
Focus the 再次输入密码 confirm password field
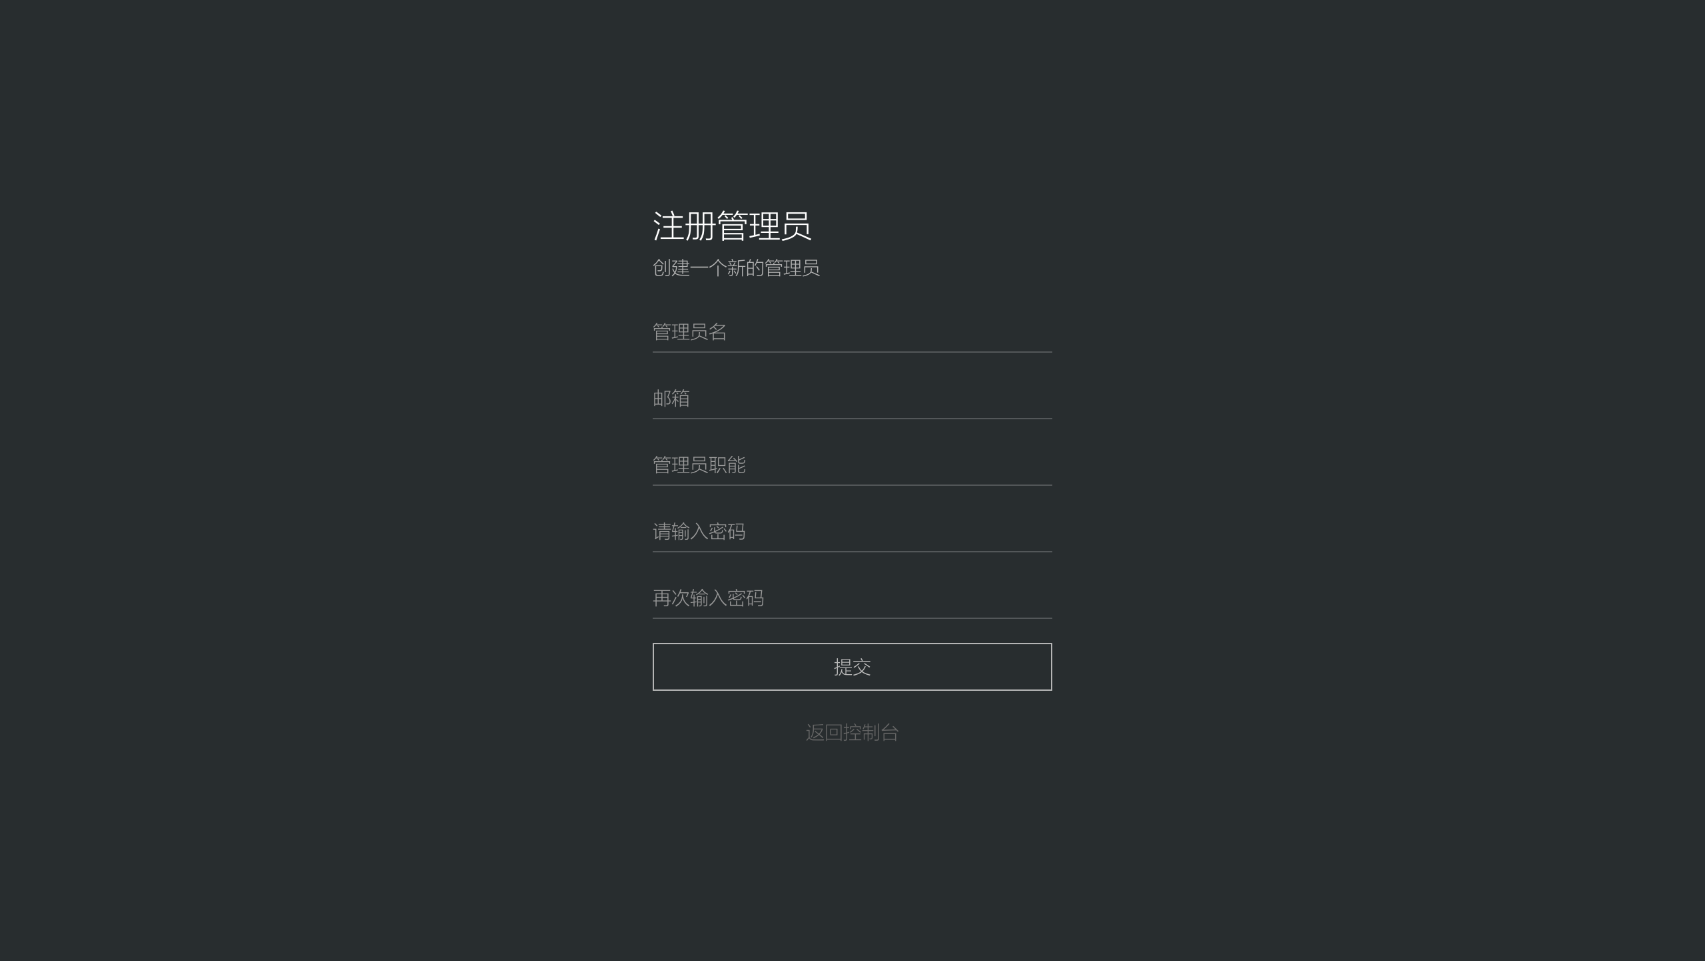coord(852,598)
